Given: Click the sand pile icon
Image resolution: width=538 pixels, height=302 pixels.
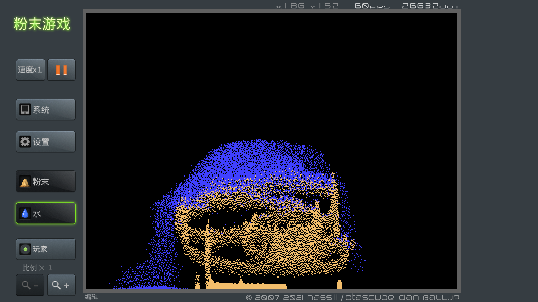Looking at the screenshot, I should tap(25, 182).
